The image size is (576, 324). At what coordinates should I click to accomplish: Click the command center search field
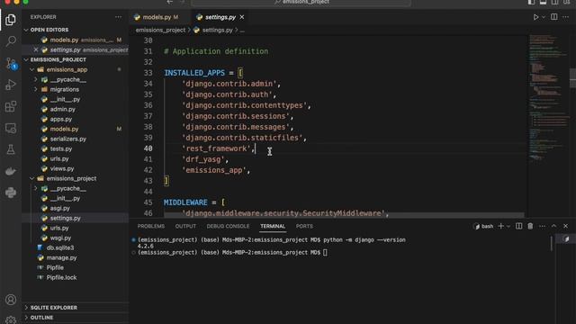[301, 2]
